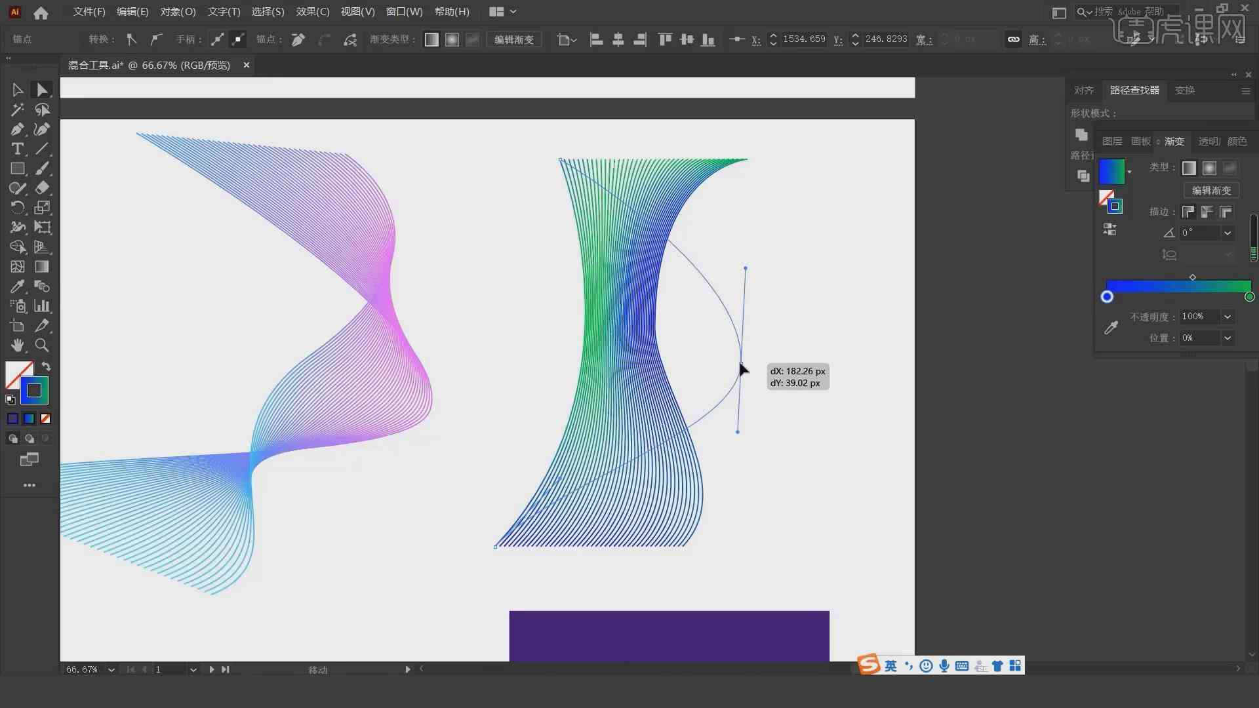This screenshot has height=708, width=1259.
Task: Apply gradient within stroke option
Action: click(1188, 212)
